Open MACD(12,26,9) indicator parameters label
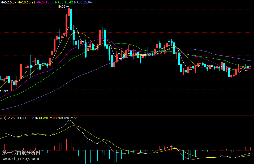 tap(9, 118)
